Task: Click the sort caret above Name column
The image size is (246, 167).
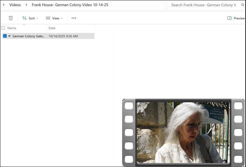Action: point(24,25)
